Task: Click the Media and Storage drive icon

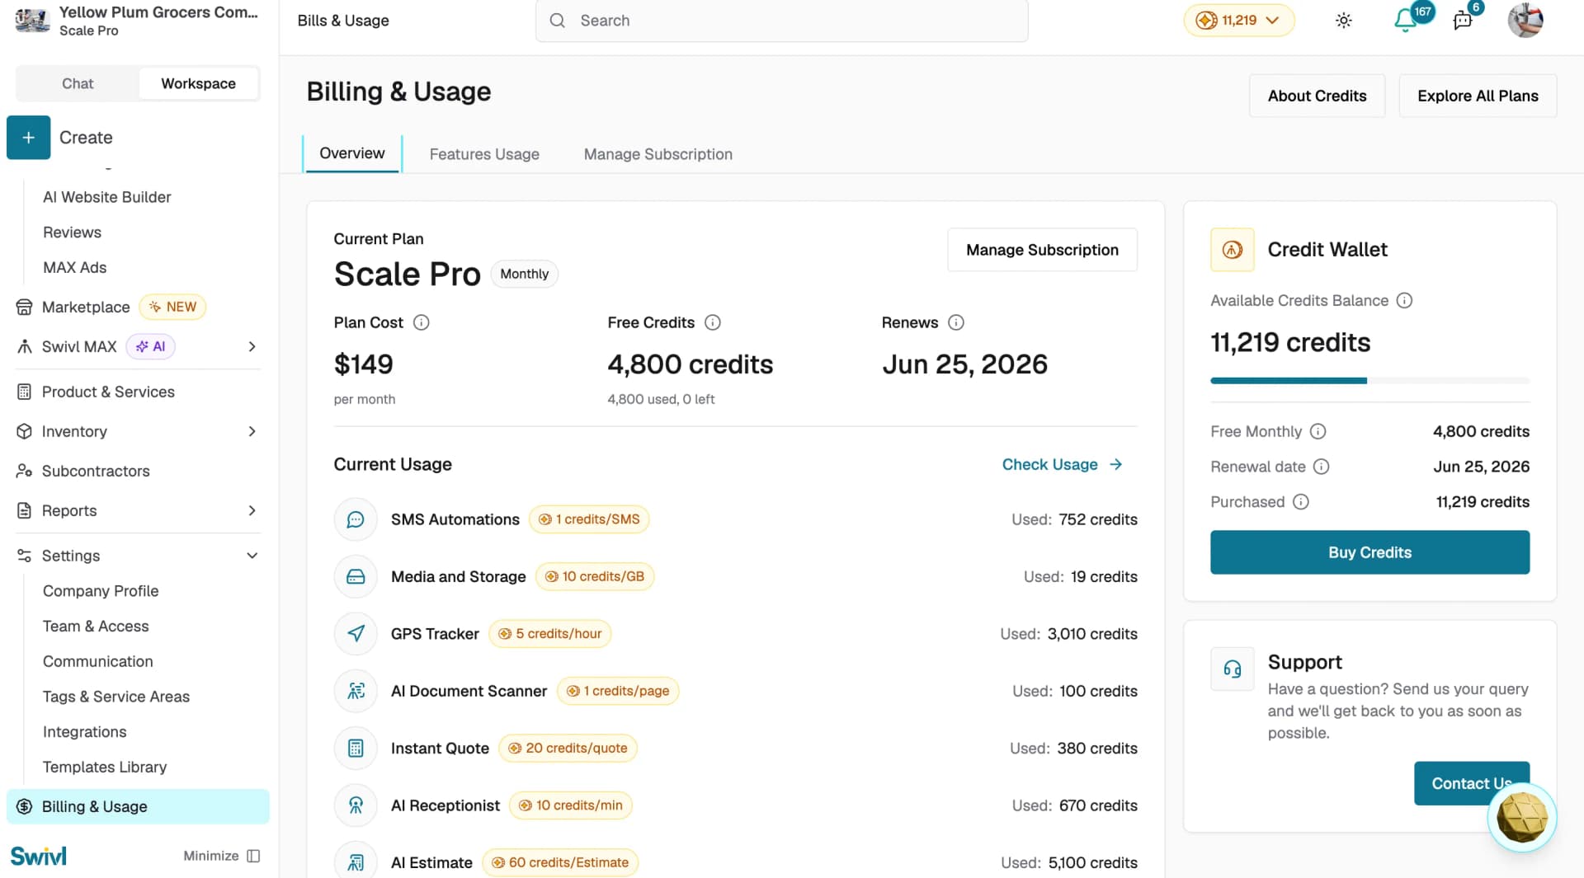Action: (356, 577)
